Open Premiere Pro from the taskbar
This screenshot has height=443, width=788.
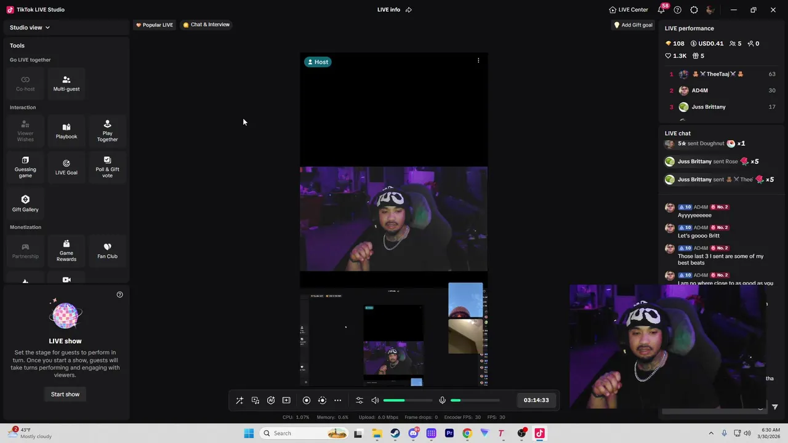tap(449, 433)
